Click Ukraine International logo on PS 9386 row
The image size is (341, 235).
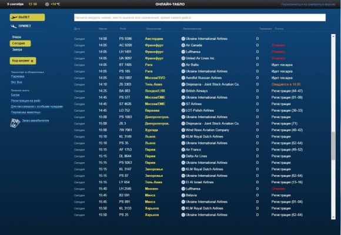[183, 39]
